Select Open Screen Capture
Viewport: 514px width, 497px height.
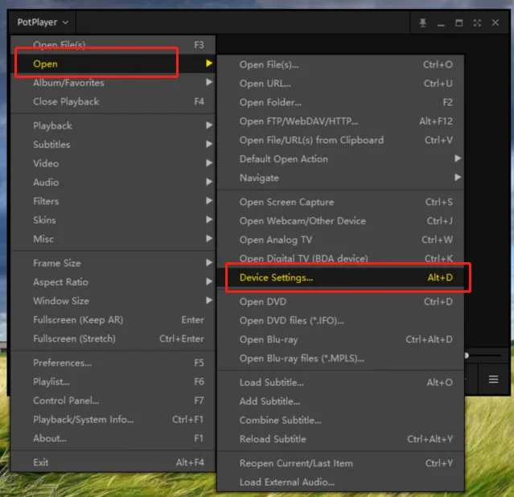[340, 202]
